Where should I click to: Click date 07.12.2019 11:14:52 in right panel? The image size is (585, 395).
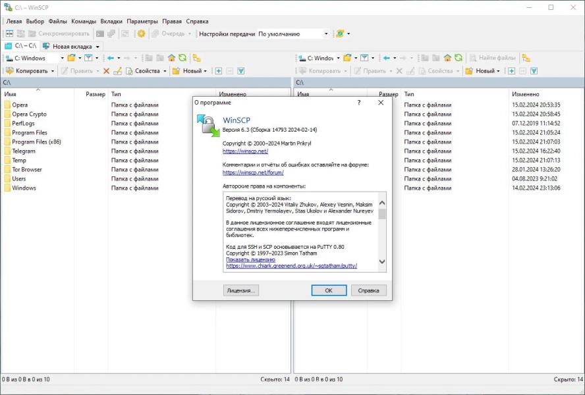[536, 123]
